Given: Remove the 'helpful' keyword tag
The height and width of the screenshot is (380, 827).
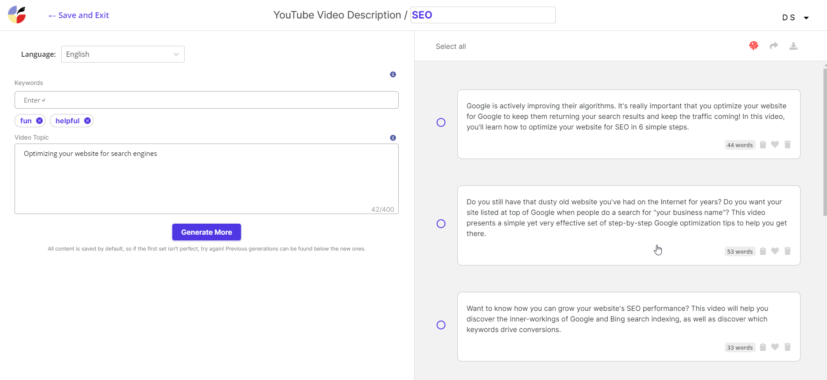Looking at the screenshot, I should point(87,121).
